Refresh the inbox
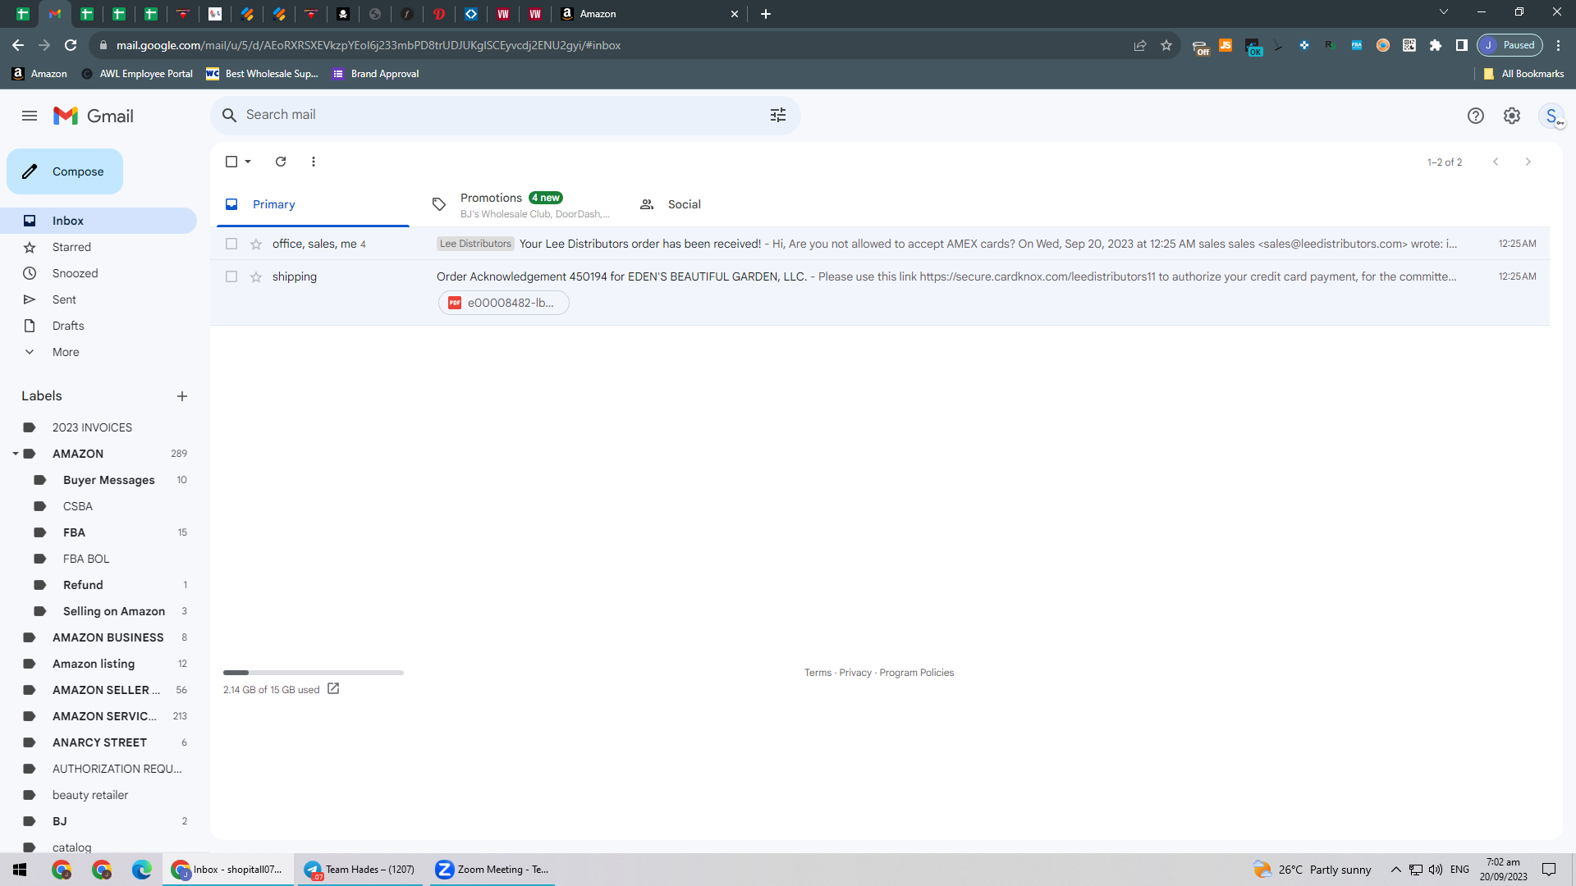Image resolution: width=1576 pixels, height=886 pixels. (x=281, y=162)
